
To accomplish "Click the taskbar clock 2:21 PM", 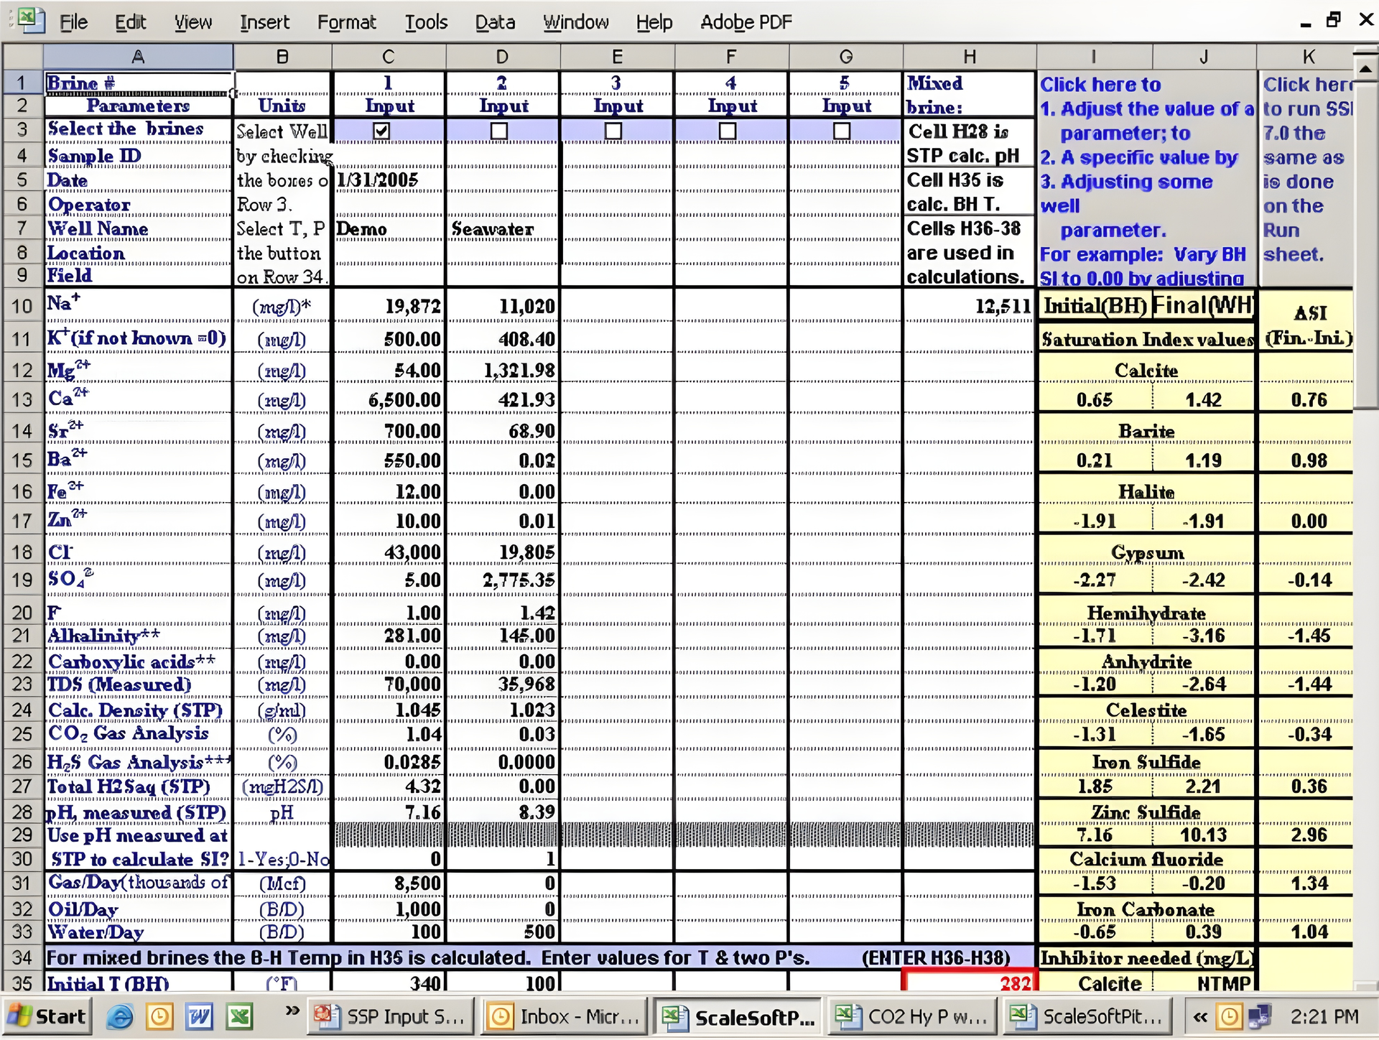I will click(1324, 1016).
